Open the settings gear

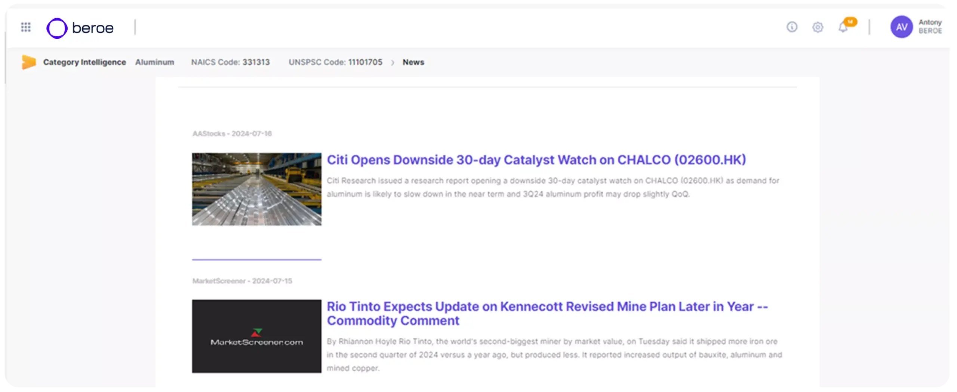(x=818, y=27)
